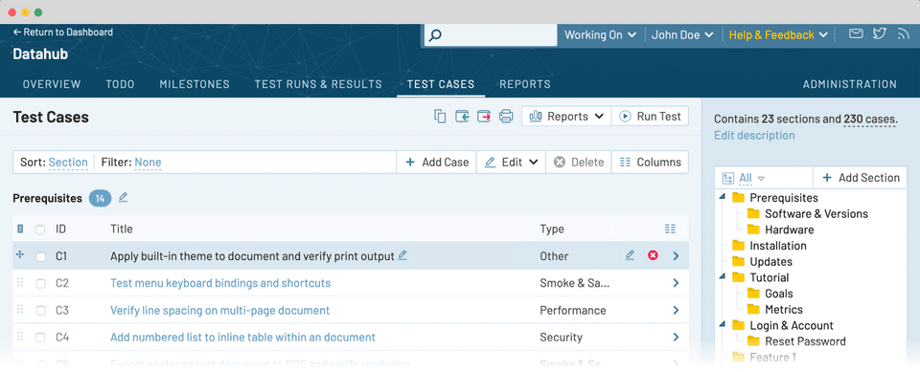
Task: Select Software & Versions in section tree
Action: coord(816,214)
